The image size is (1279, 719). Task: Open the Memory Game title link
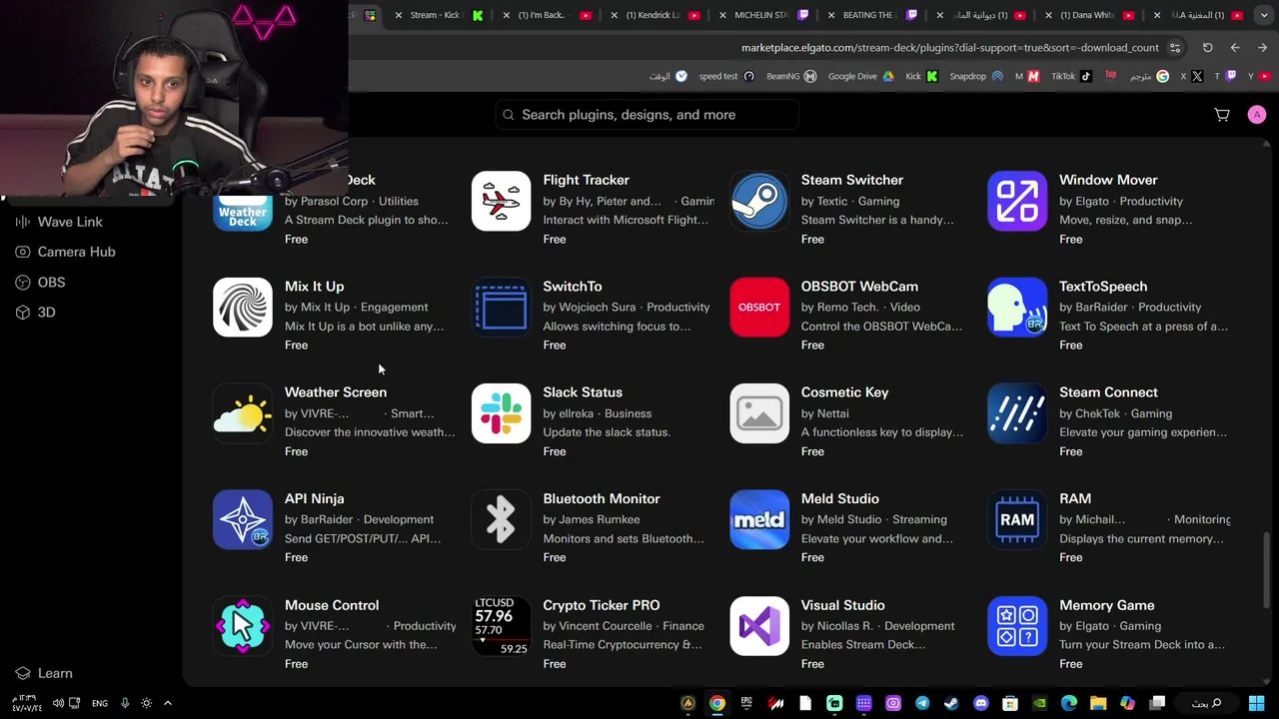[1106, 605]
